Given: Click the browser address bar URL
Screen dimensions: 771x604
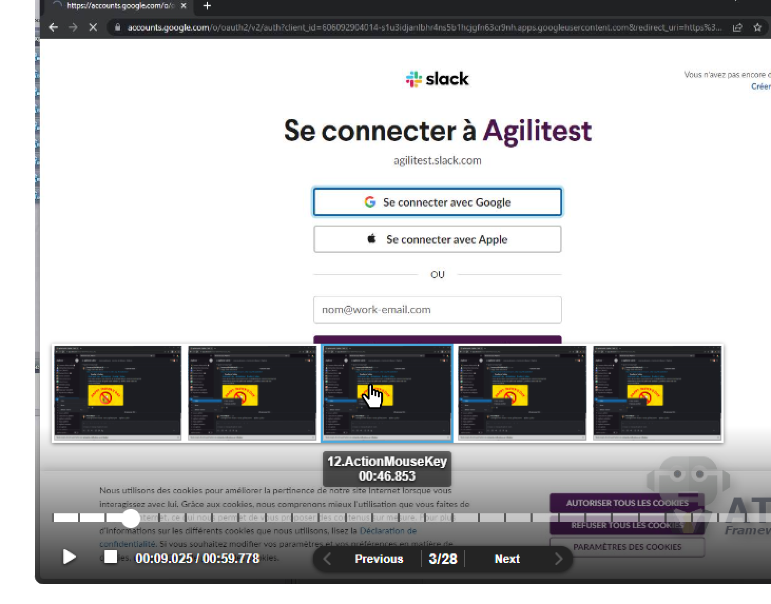Looking at the screenshot, I should (x=424, y=27).
